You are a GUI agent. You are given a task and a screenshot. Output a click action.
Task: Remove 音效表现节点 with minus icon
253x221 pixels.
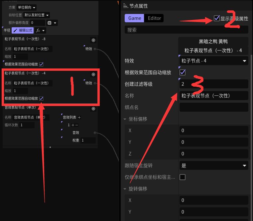pyautogui.click(x=93, y=109)
